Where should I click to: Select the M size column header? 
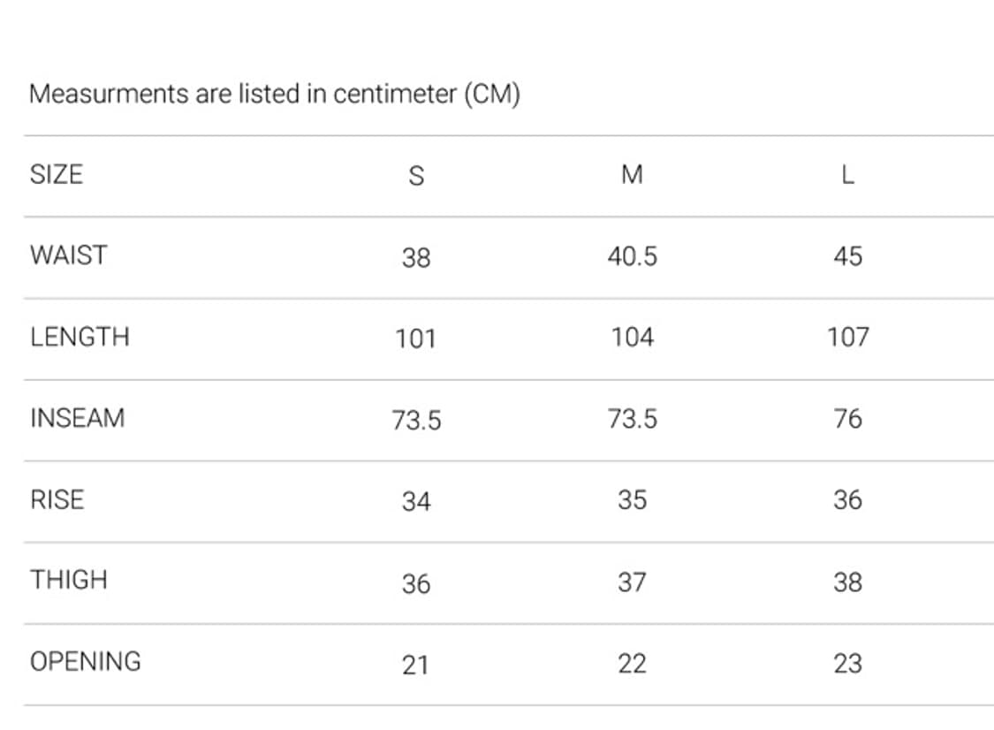pos(632,175)
